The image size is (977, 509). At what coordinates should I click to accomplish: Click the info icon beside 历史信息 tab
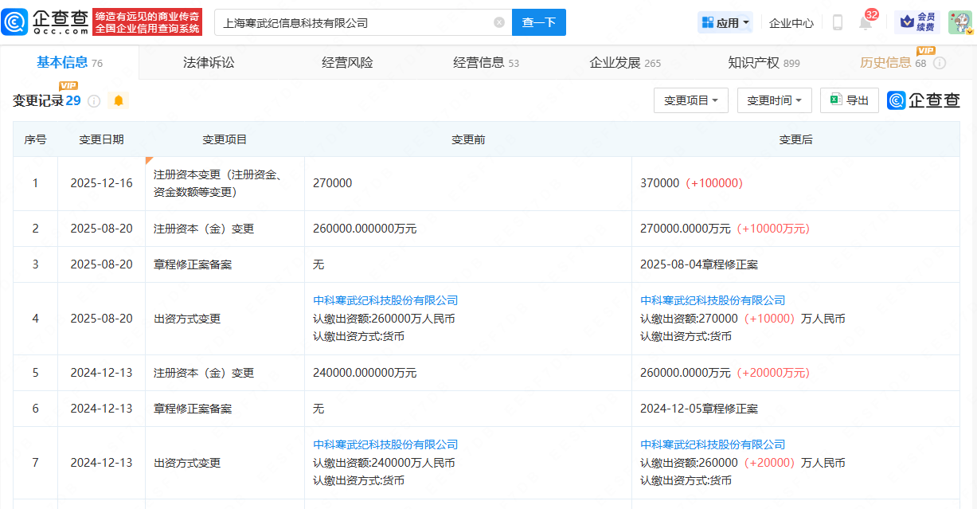point(940,63)
